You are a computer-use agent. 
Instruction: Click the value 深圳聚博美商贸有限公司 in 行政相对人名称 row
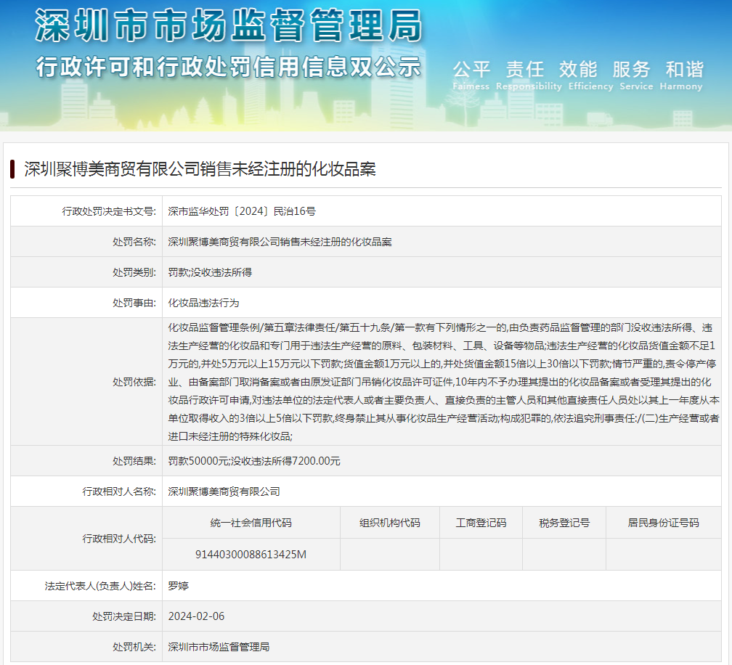(x=224, y=491)
